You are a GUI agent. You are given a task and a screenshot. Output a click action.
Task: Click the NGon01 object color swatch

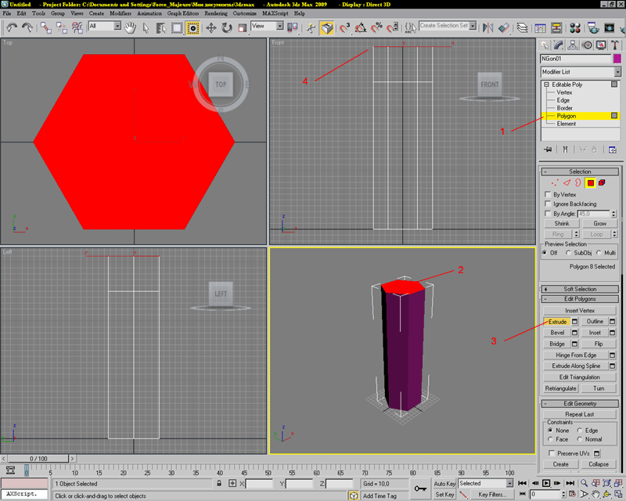[x=617, y=59]
